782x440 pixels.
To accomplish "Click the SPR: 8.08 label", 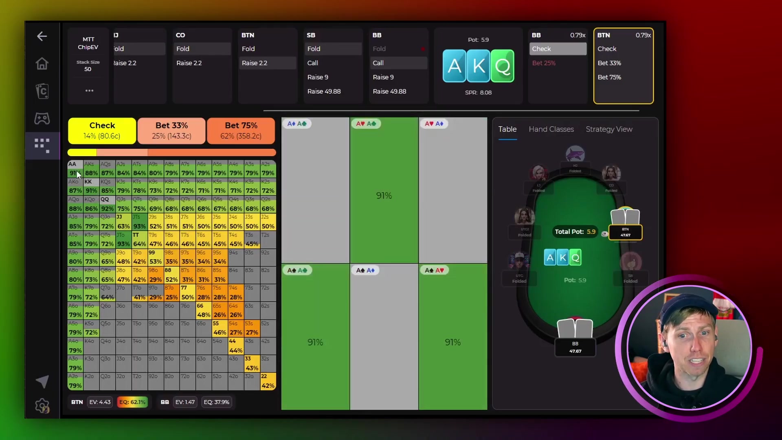I will click(478, 92).
